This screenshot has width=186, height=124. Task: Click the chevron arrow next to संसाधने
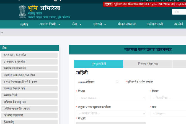[105, 24]
